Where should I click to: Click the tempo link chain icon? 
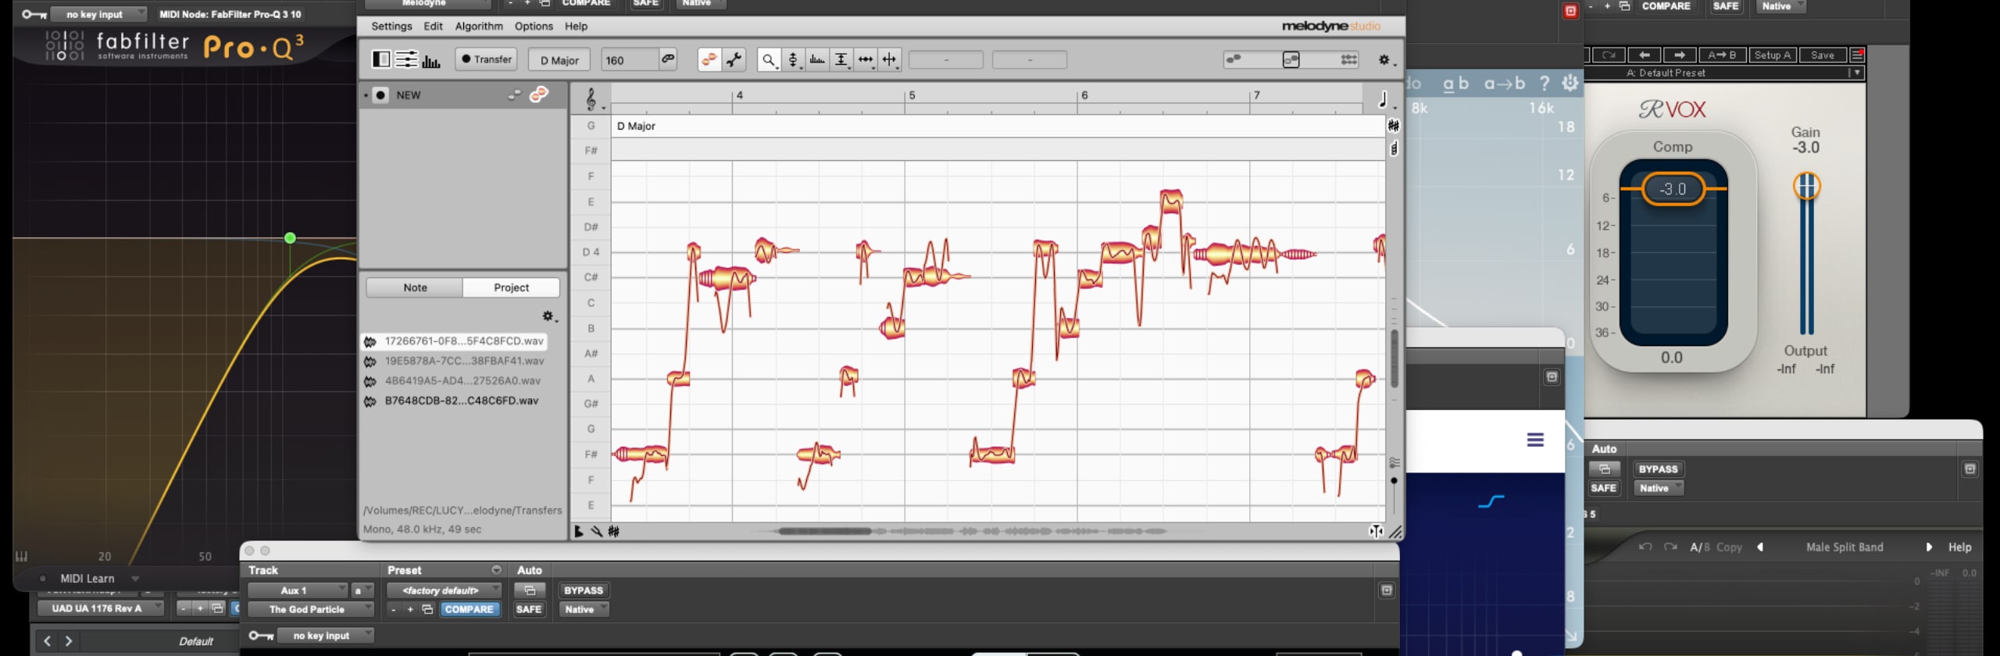pyautogui.click(x=668, y=59)
